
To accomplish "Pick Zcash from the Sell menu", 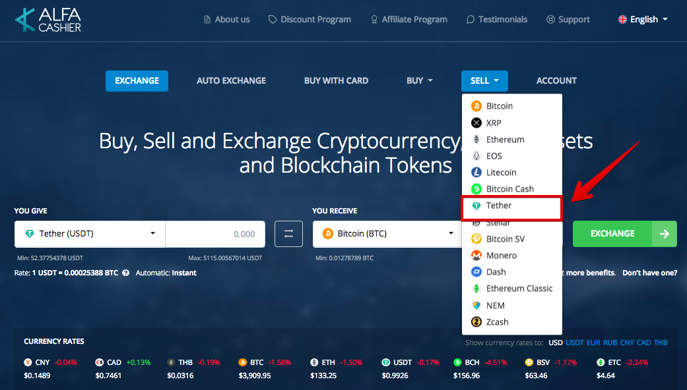I will point(511,322).
